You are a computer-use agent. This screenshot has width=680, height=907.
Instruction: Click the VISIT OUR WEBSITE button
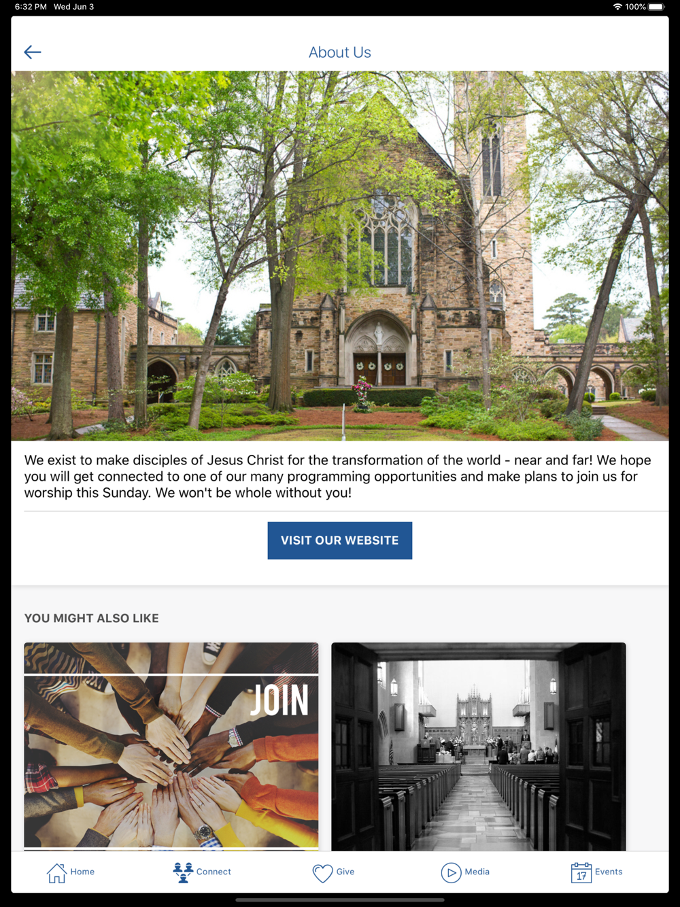[x=340, y=541]
